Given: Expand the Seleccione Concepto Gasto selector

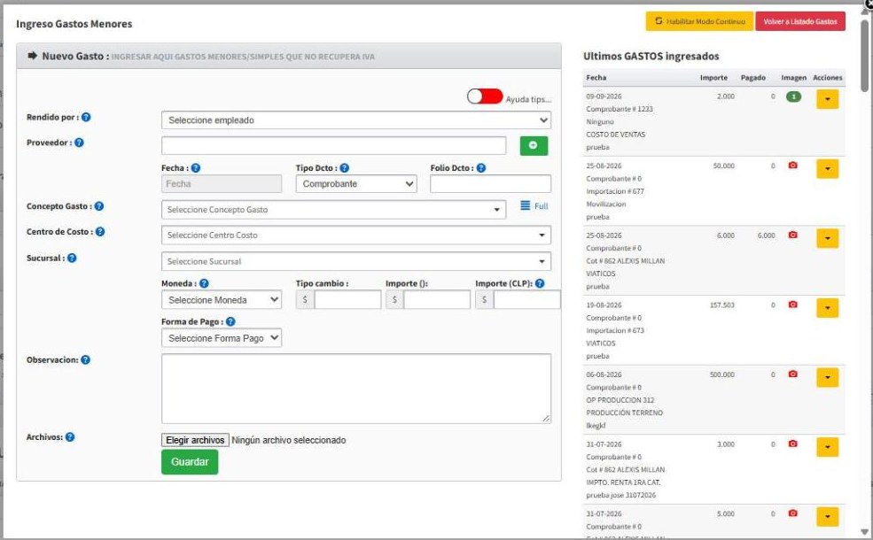Looking at the screenshot, I should click(333, 210).
